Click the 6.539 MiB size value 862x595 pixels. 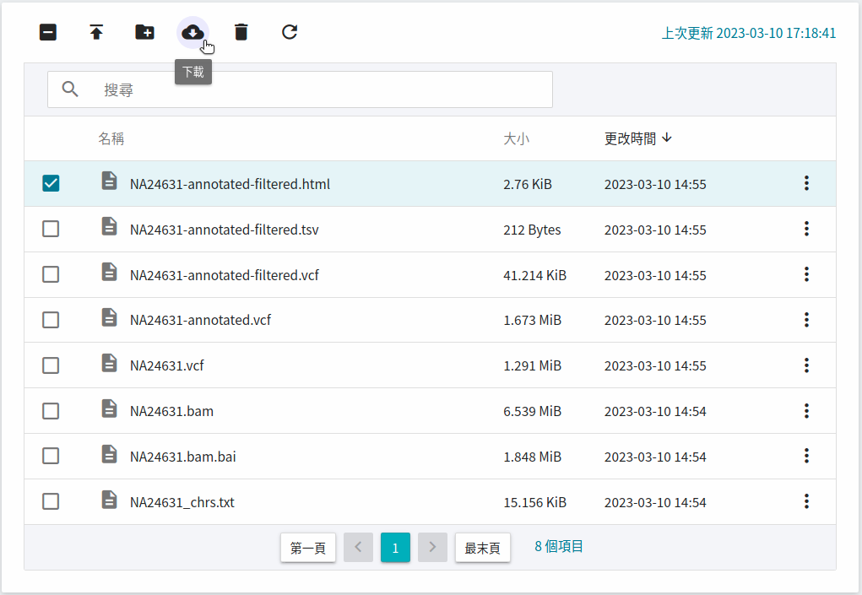coord(532,412)
